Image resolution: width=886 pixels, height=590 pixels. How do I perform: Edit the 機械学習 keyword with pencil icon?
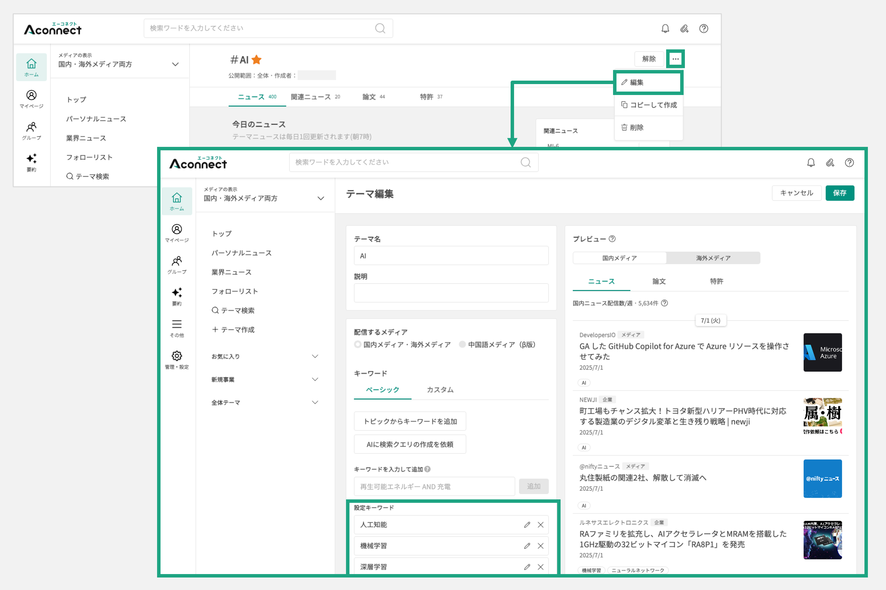[x=527, y=546]
